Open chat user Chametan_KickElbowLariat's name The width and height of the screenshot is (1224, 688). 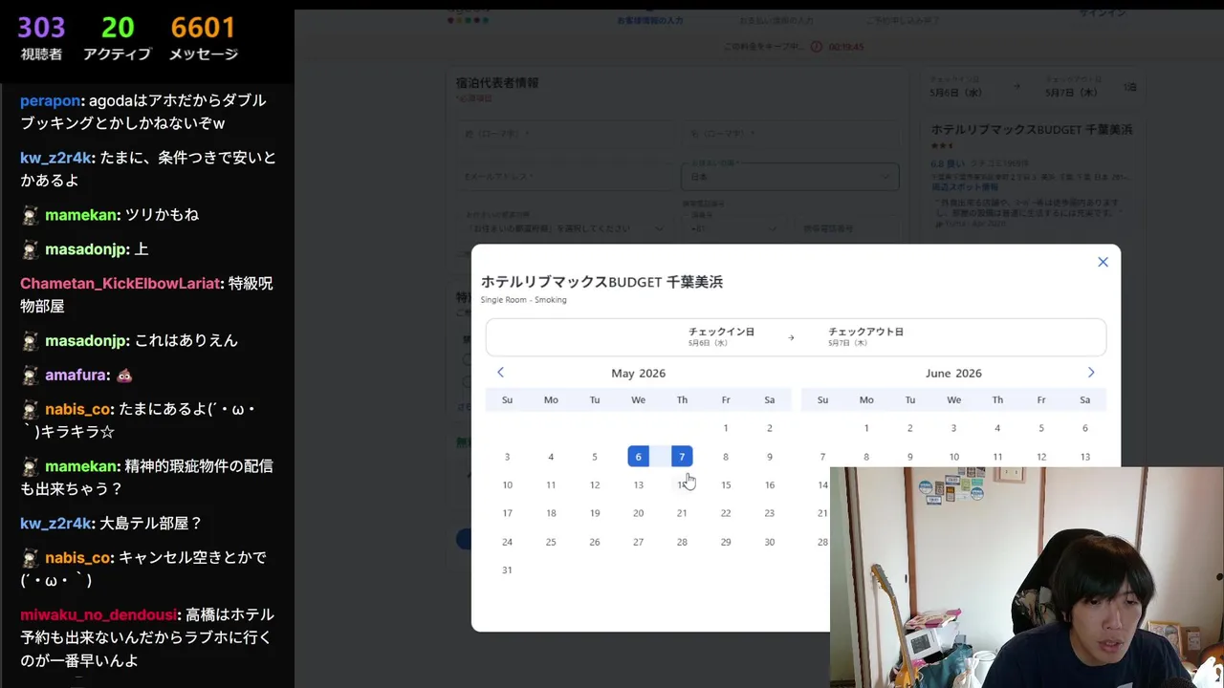click(120, 284)
